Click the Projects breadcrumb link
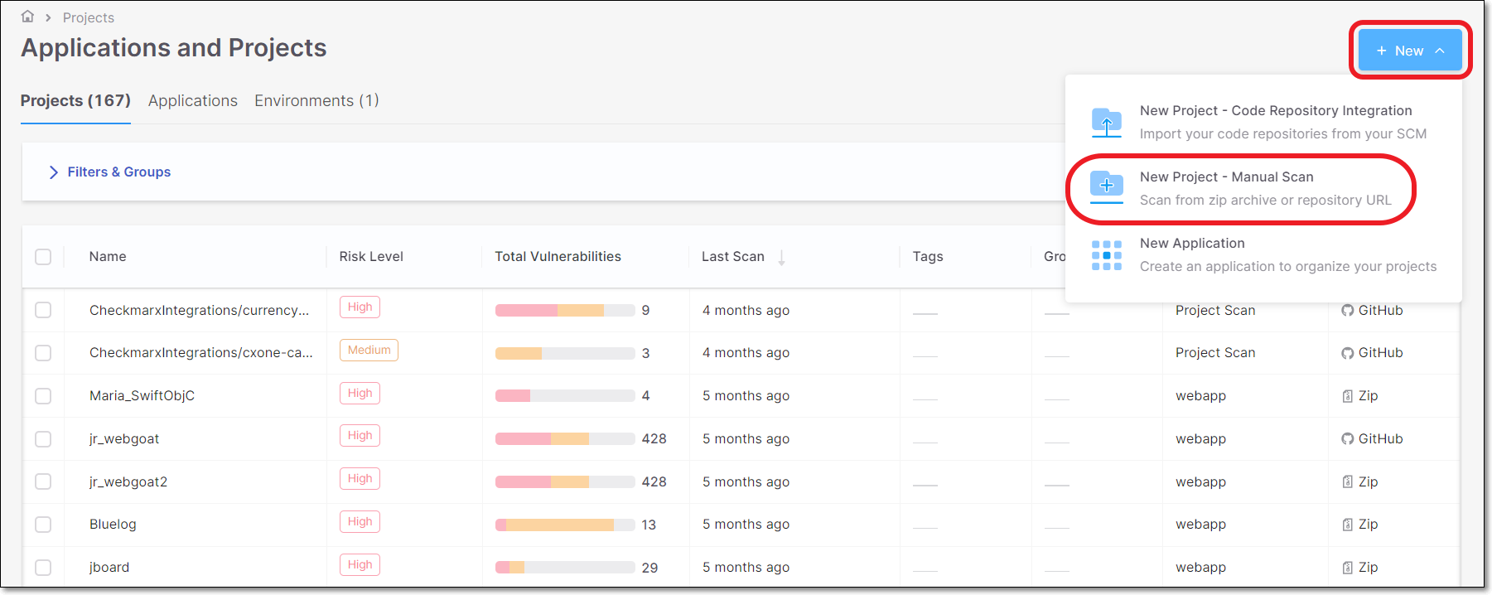The width and height of the screenshot is (1492, 595). 89,17
